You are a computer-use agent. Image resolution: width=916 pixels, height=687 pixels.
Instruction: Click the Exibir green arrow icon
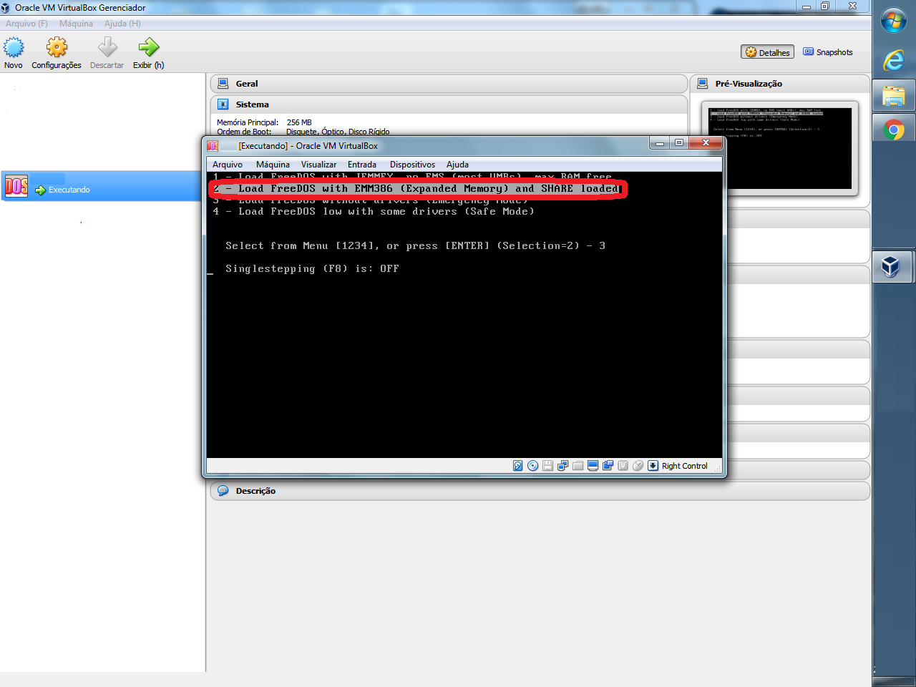(148, 47)
